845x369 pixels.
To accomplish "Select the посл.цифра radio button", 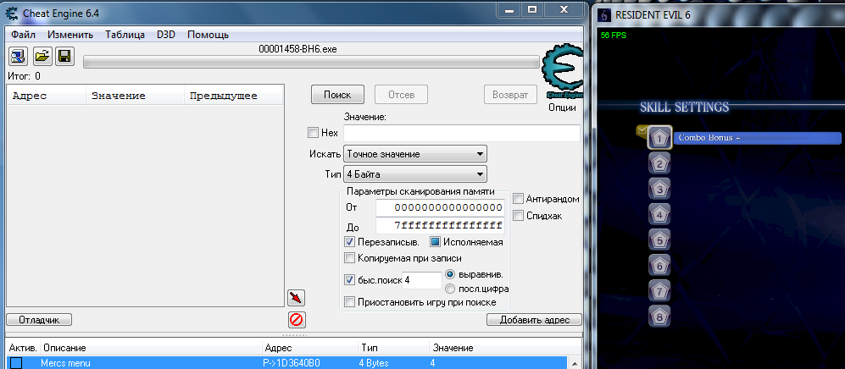I will pos(451,289).
